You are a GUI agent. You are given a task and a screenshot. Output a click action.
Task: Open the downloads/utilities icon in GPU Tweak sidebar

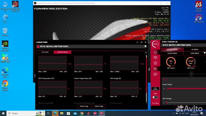155,63
